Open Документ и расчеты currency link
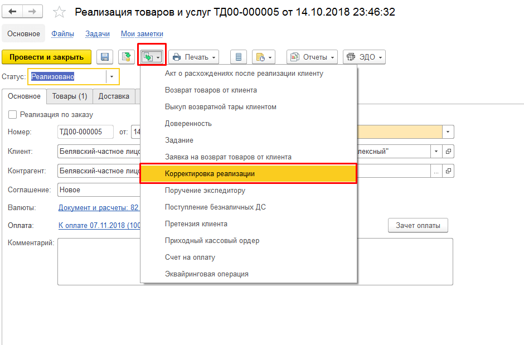Screen dimensions: 524x345 click(x=98, y=207)
